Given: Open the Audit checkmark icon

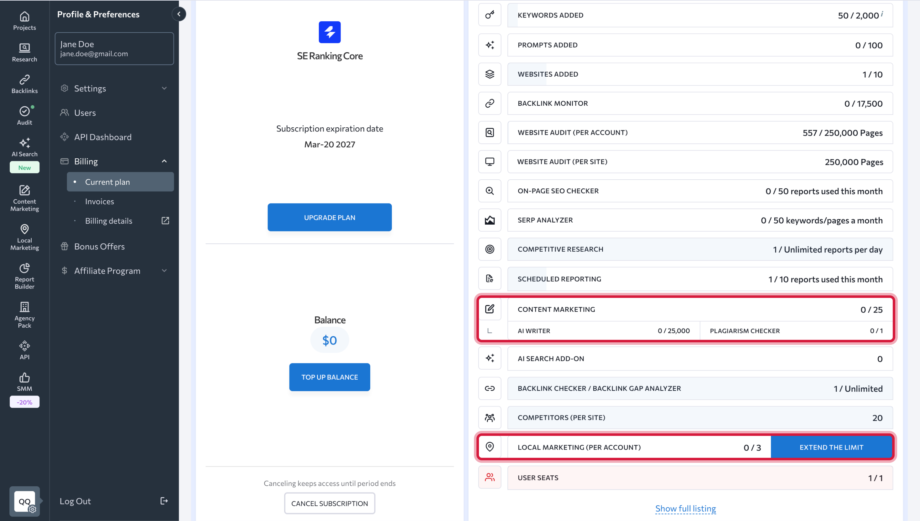Looking at the screenshot, I should tap(24, 111).
